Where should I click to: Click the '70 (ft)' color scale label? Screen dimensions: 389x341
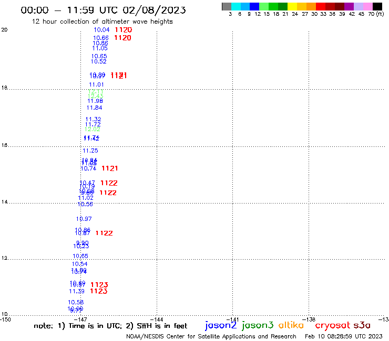pyautogui.click(x=376, y=14)
